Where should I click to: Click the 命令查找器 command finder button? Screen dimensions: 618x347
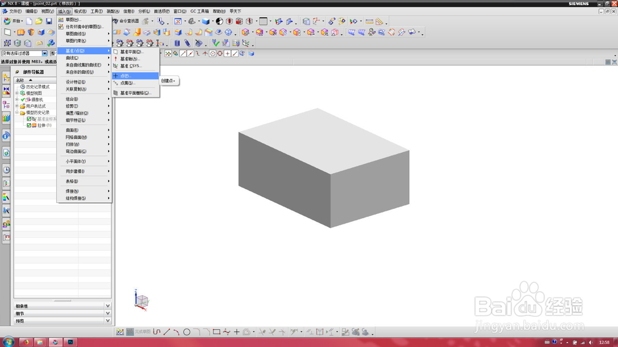126,21
